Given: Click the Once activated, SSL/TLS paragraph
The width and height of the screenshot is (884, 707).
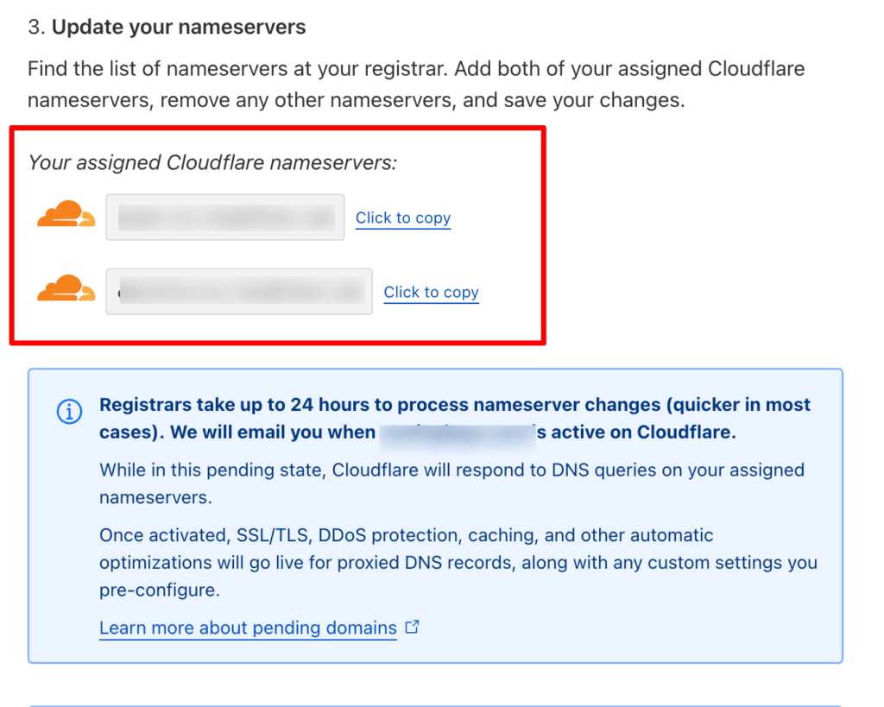Looking at the screenshot, I should click(458, 562).
